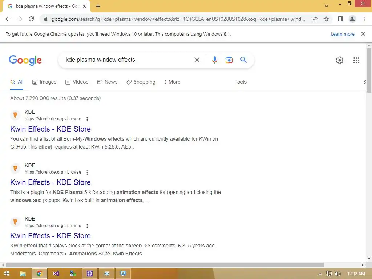
Task: Open the volume control in the tray
Action: [337, 274]
